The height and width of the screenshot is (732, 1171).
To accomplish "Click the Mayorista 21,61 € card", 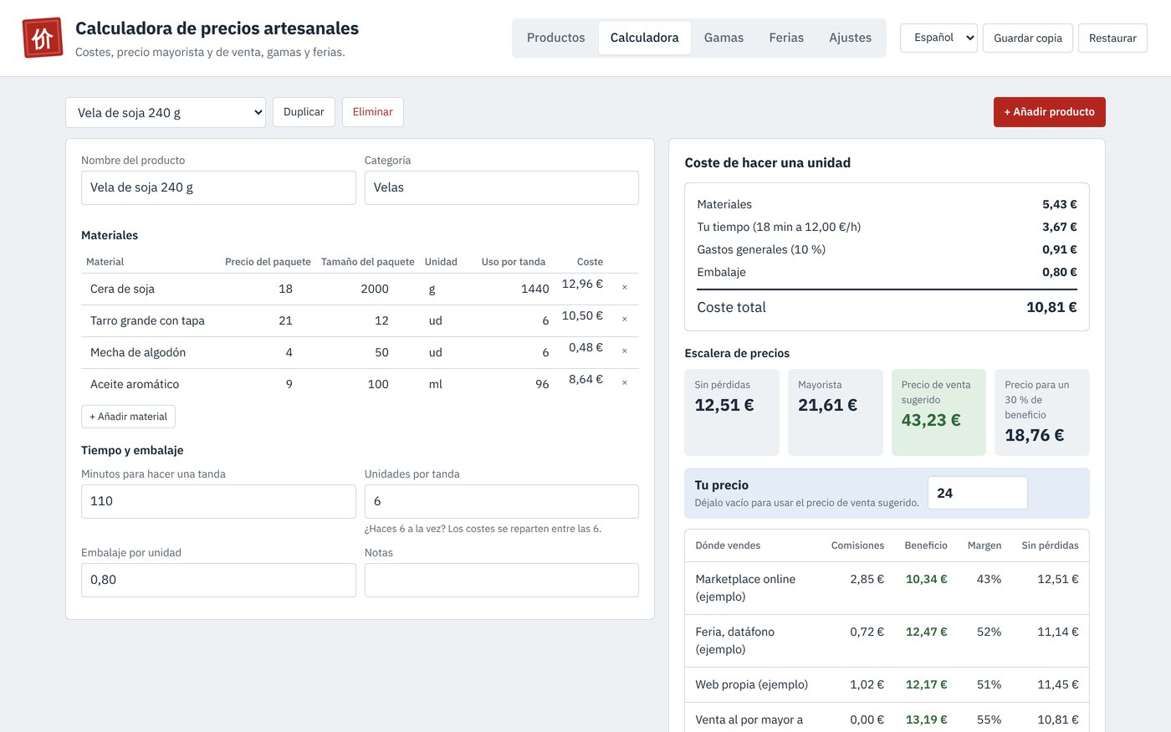I will click(836, 412).
